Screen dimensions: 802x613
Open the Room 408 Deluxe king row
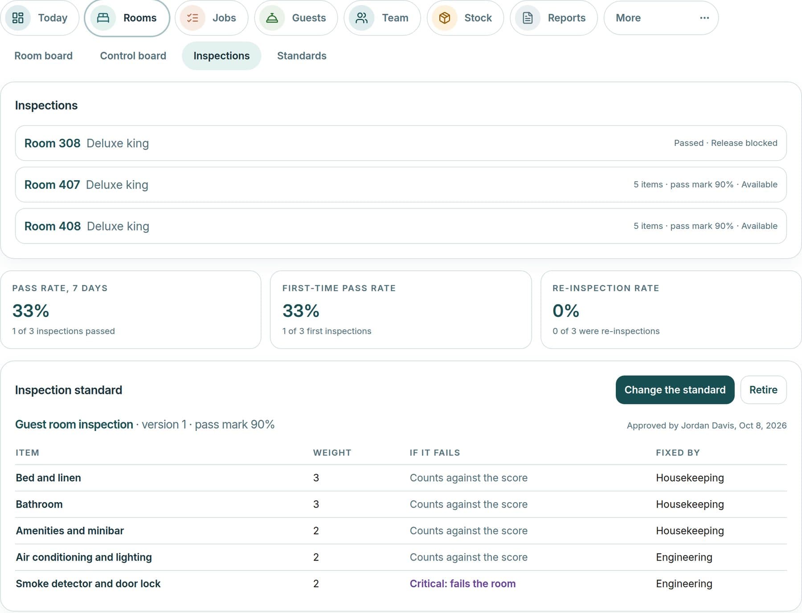click(x=401, y=226)
